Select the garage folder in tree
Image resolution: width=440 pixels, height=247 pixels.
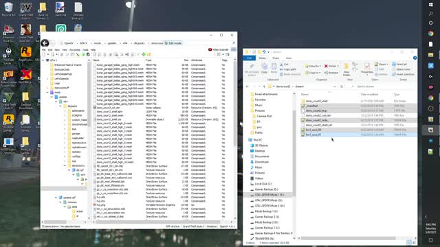[x=76, y=134]
